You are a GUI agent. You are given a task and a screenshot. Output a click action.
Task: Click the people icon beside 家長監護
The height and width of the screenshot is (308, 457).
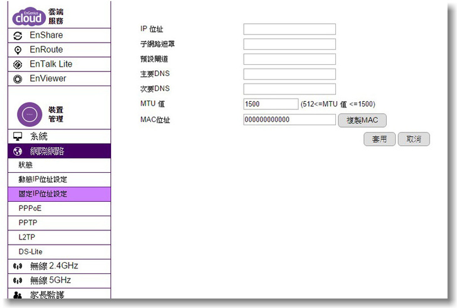tap(18, 295)
